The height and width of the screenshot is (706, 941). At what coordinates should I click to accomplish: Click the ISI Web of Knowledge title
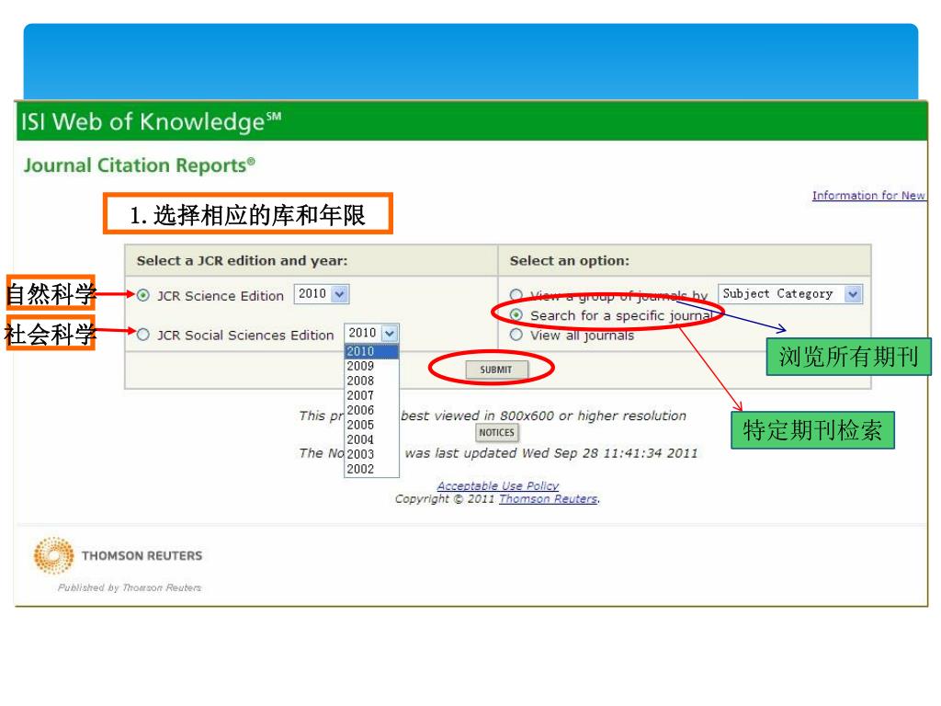tap(152, 122)
